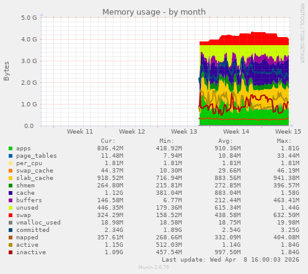Click the 'Week 13' x-axis label
This screenshot has width=308, height=274.
[x=184, y=132]
